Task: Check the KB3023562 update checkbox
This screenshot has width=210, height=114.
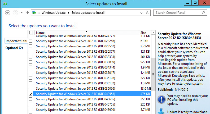Action: [x=31, y=46]
